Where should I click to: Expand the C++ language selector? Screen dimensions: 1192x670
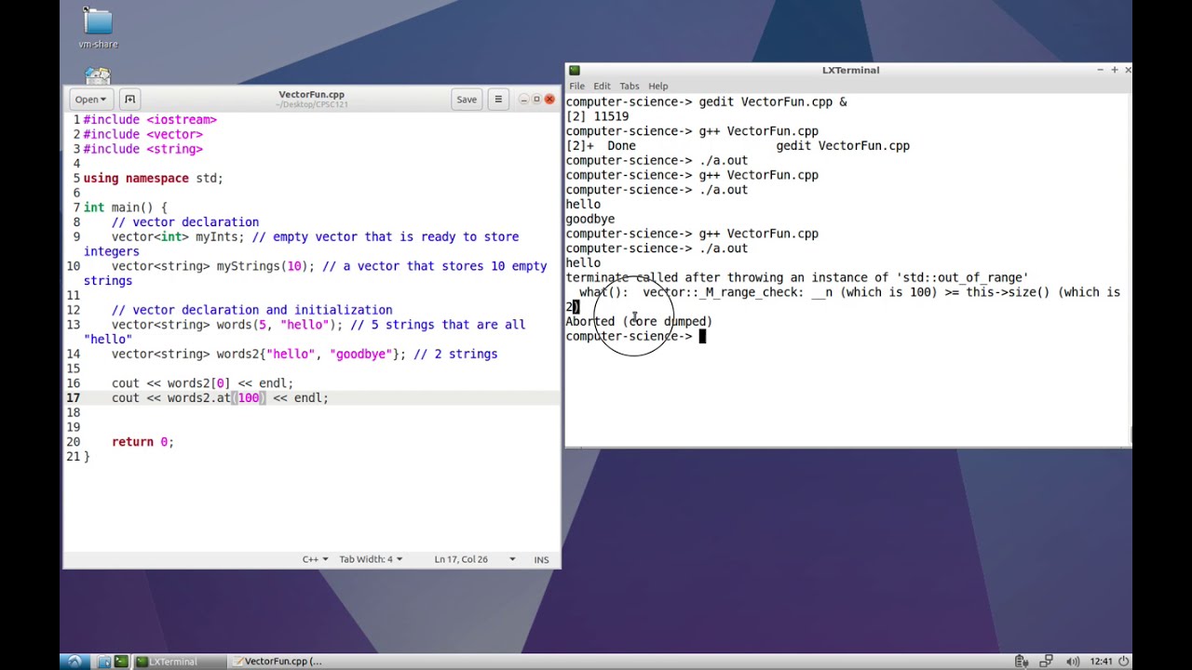pos(315,559)
